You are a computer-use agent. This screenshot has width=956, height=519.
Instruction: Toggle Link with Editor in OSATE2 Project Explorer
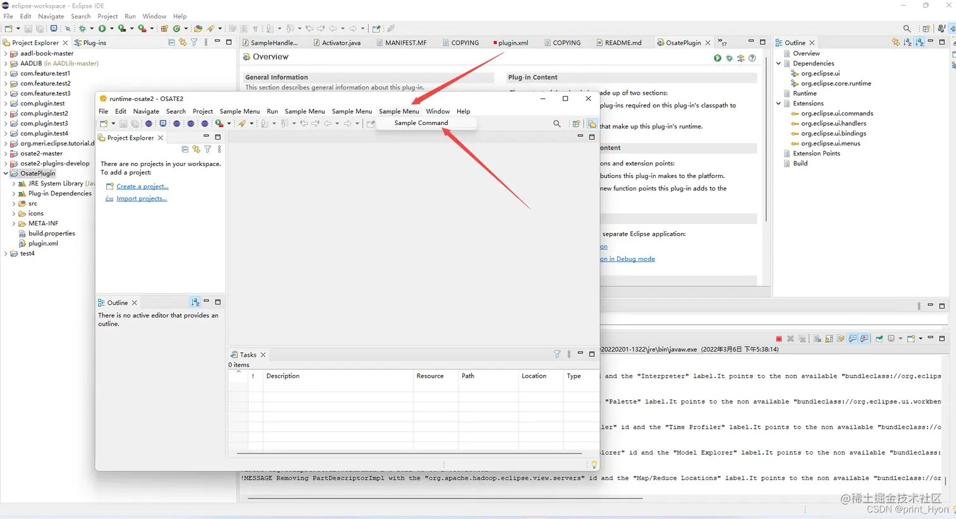[196, 150]
